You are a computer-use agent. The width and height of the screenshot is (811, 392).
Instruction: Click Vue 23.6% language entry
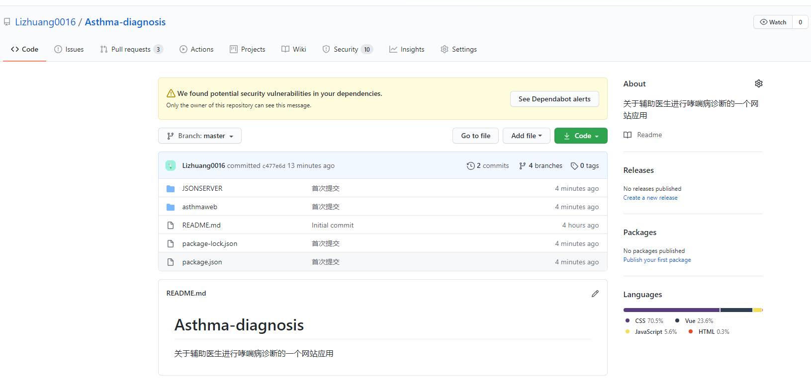tap(694, 321)
